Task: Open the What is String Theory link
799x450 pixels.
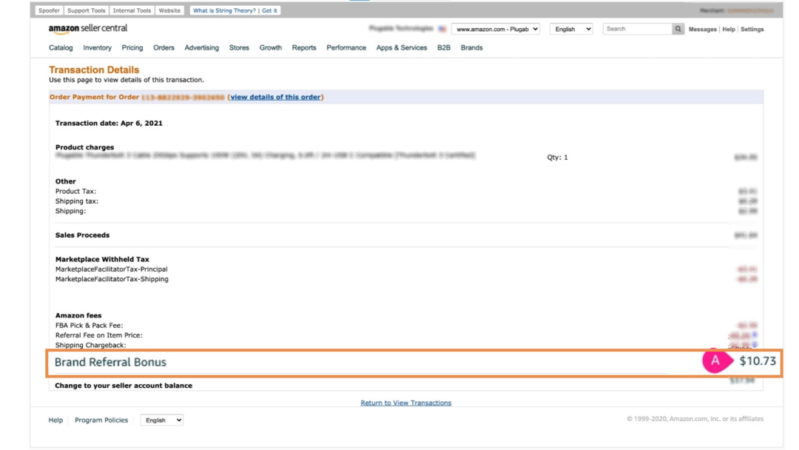Action: pyautogui.click(x=224, y=10)
